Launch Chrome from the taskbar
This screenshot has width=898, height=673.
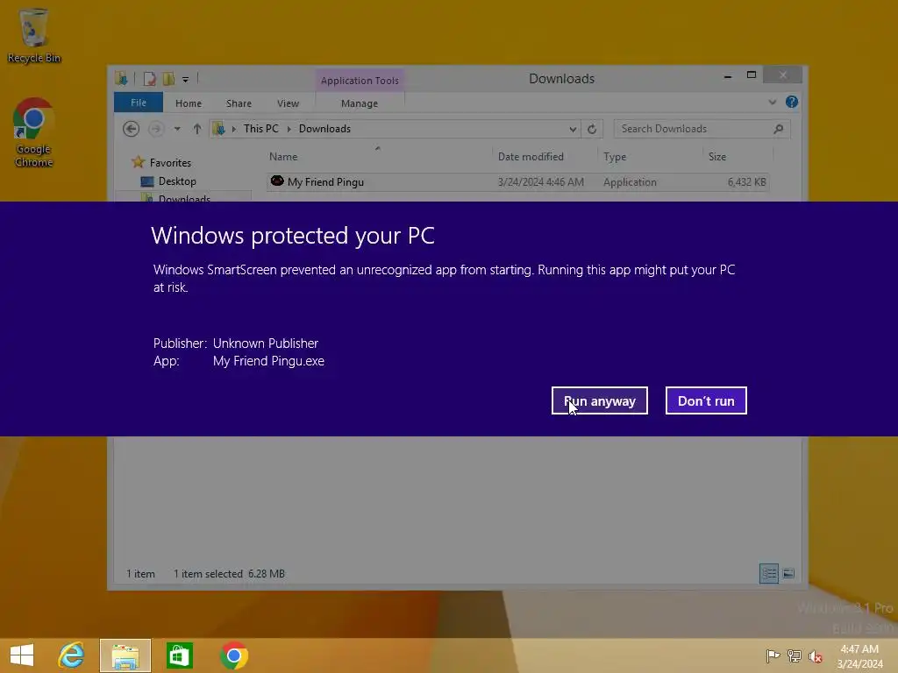click(x=233, y=655)
